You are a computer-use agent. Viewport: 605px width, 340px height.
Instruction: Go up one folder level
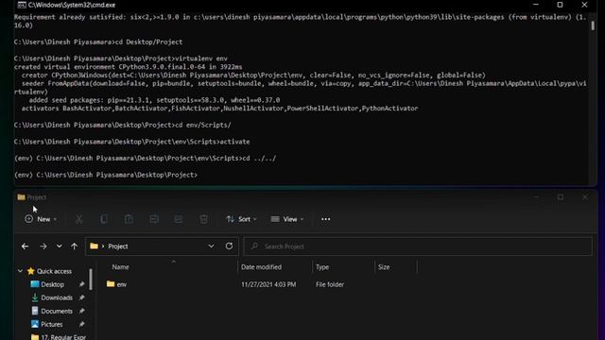tap(74, 246)
